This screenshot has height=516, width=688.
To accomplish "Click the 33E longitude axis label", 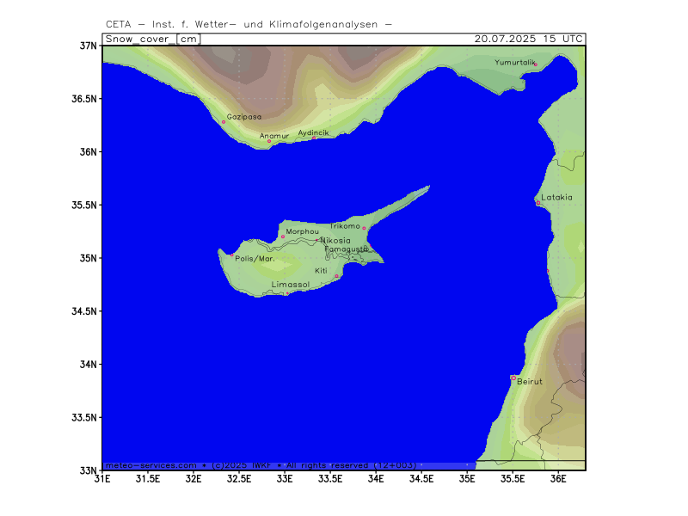I will 285,479.
